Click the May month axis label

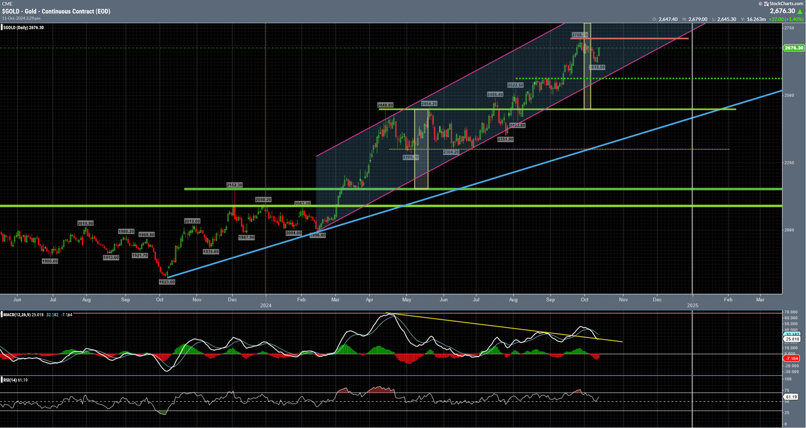tap(406, 300)
